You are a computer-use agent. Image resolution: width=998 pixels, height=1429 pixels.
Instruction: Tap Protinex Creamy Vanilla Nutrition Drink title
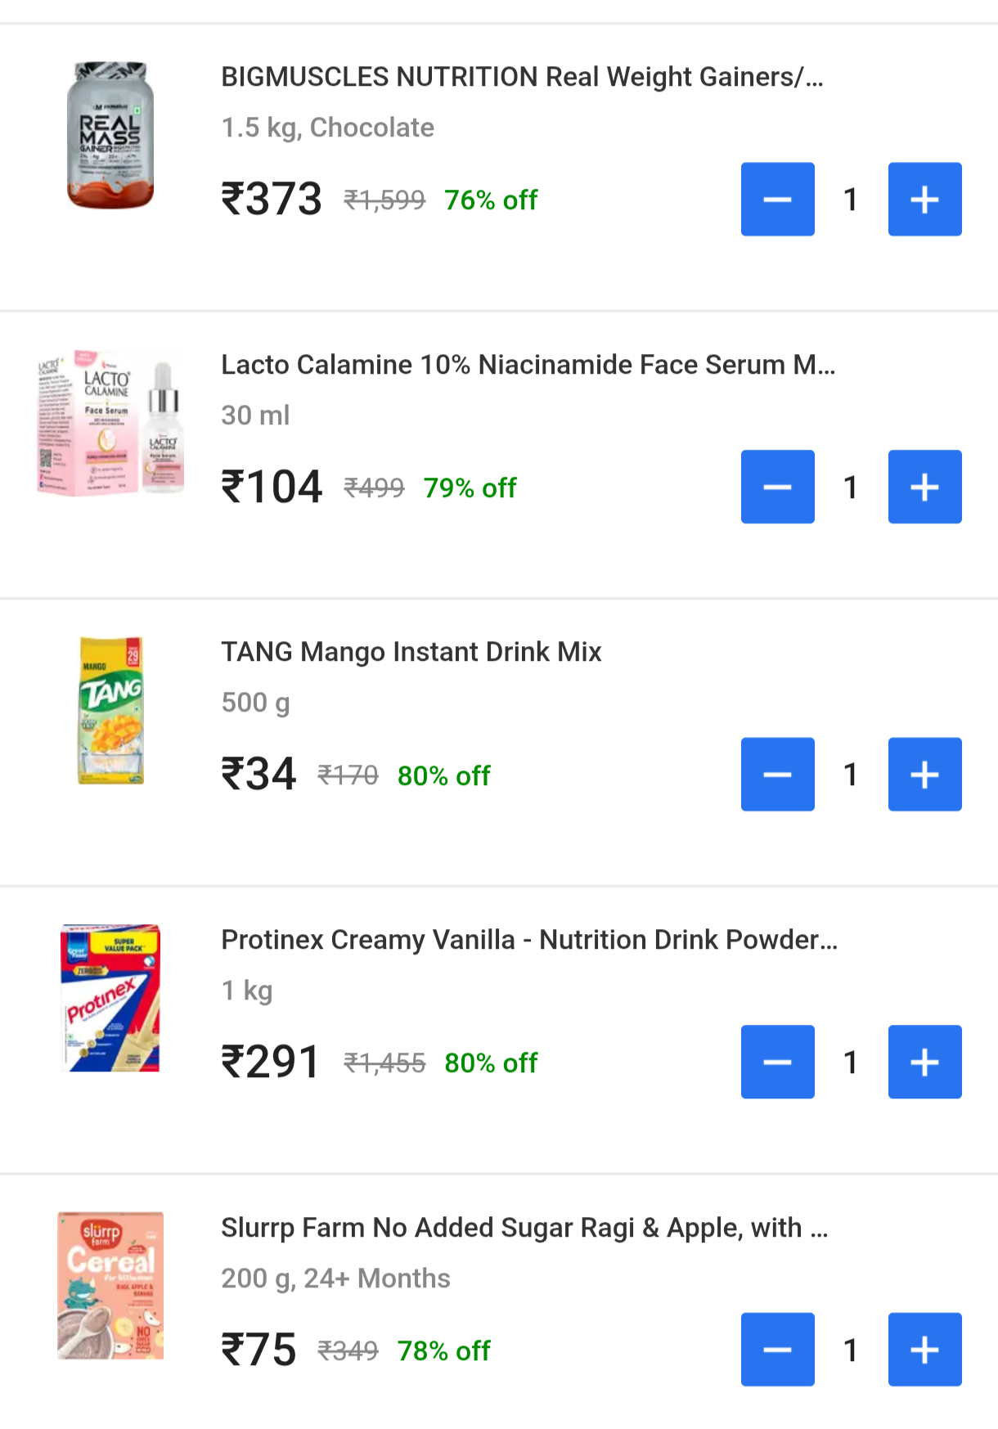tap(529, 940)
